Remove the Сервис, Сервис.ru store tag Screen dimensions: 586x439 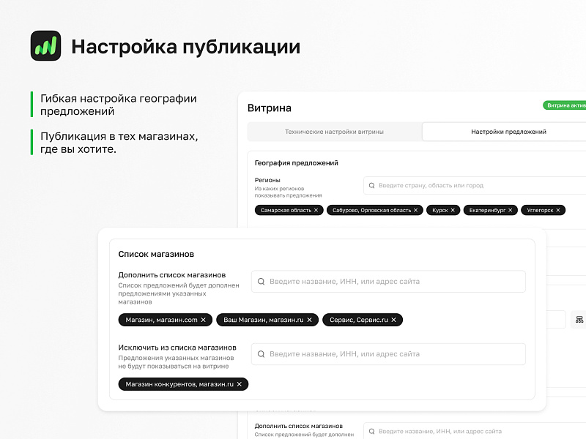coord(393,320)
